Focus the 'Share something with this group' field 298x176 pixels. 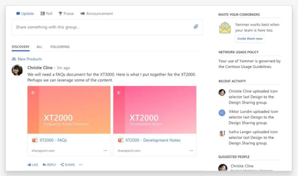(x=107, y=27)
